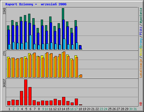Click day number 2 on the axis
The width and height of the screenshot is (144, 112).
[13, 109]
